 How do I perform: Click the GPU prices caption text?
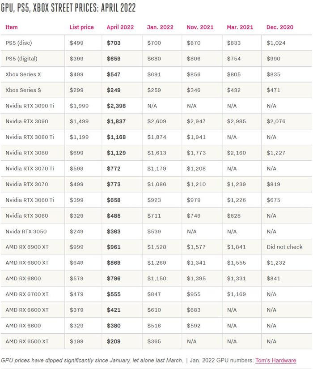[92, 360]
